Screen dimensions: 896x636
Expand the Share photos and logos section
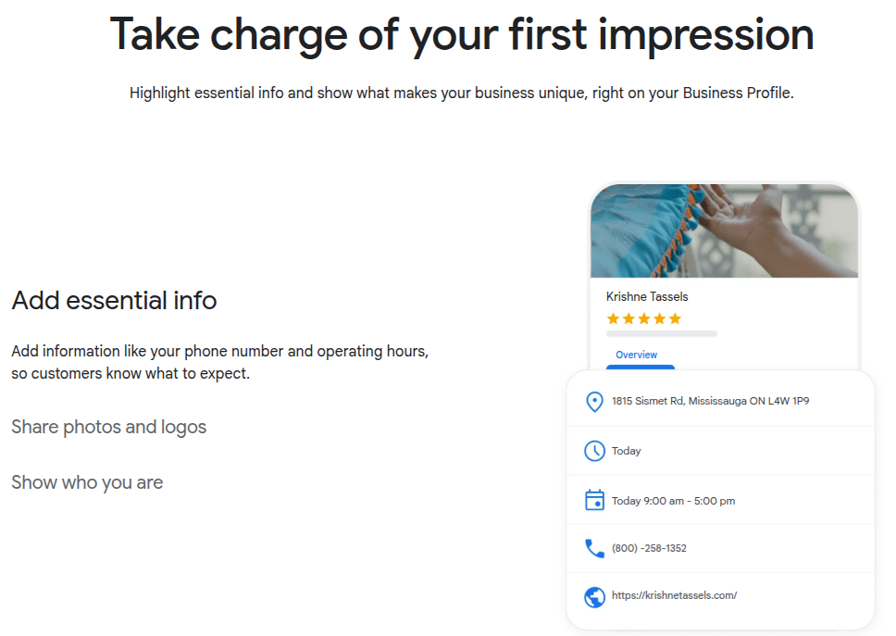[108, 427]
